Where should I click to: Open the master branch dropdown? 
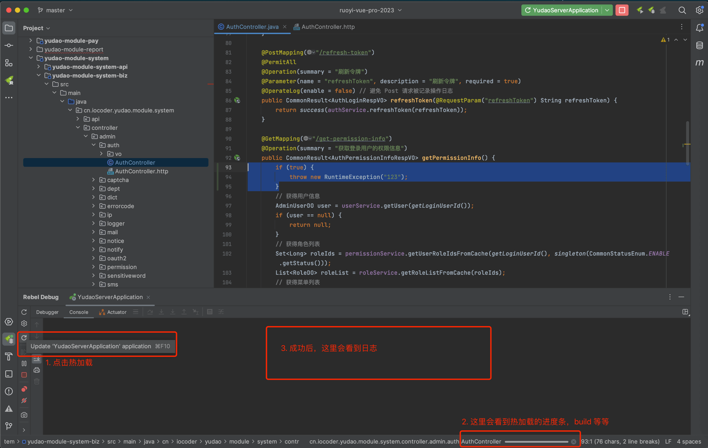(55, 10)
